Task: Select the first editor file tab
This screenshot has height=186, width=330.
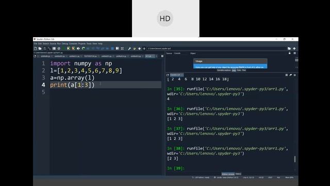Action: coord(45,56)
